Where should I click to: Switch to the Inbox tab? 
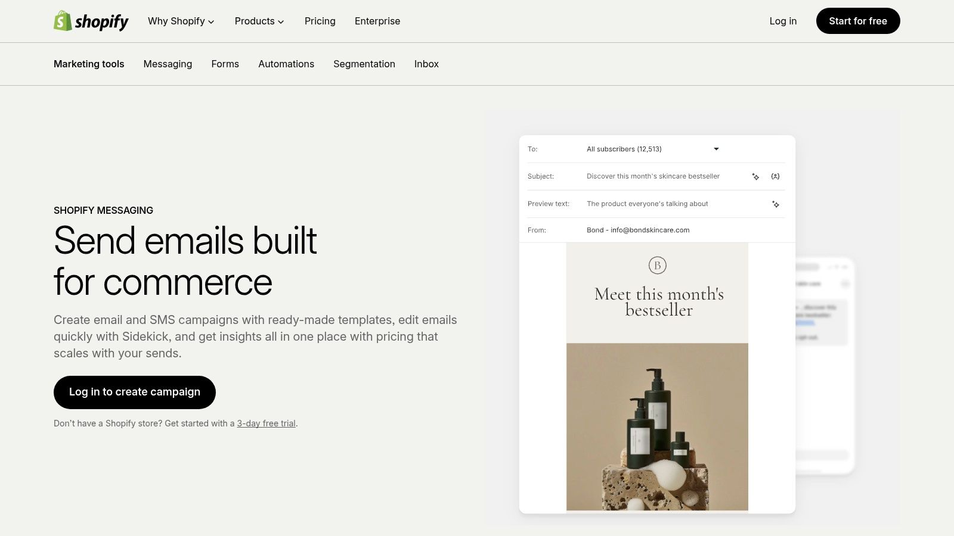point(426,64)
